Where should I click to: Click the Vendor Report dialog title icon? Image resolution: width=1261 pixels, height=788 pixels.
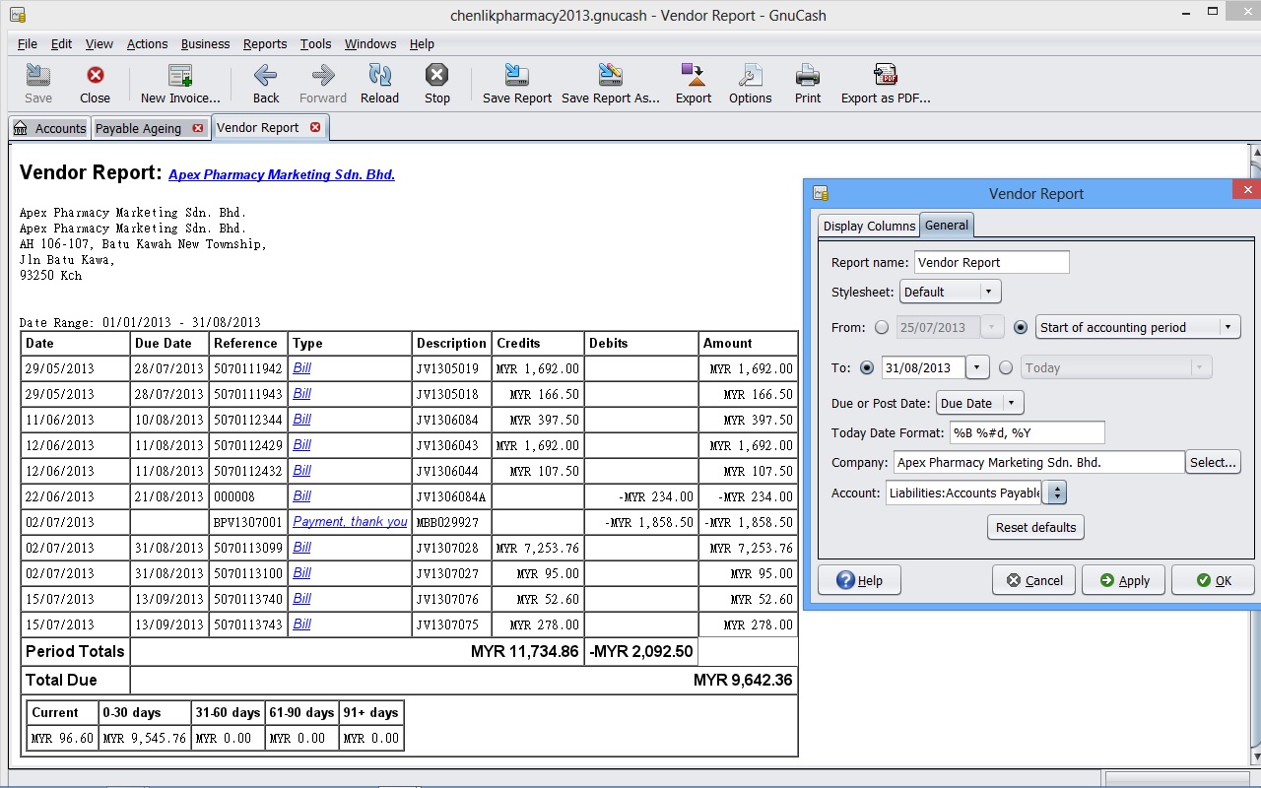click(x=821, y=194)
